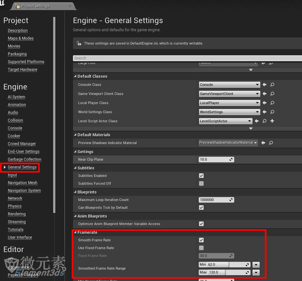This screenshot has height=281, width=302.
Task: Toggle Smooth Frame Rate checkbox
Action: point(201,240)
